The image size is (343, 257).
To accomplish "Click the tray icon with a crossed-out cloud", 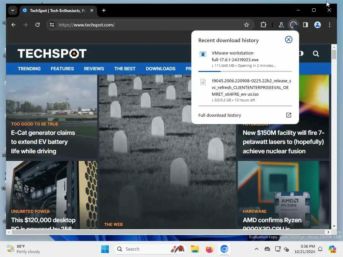I will [x=267, y=249].
